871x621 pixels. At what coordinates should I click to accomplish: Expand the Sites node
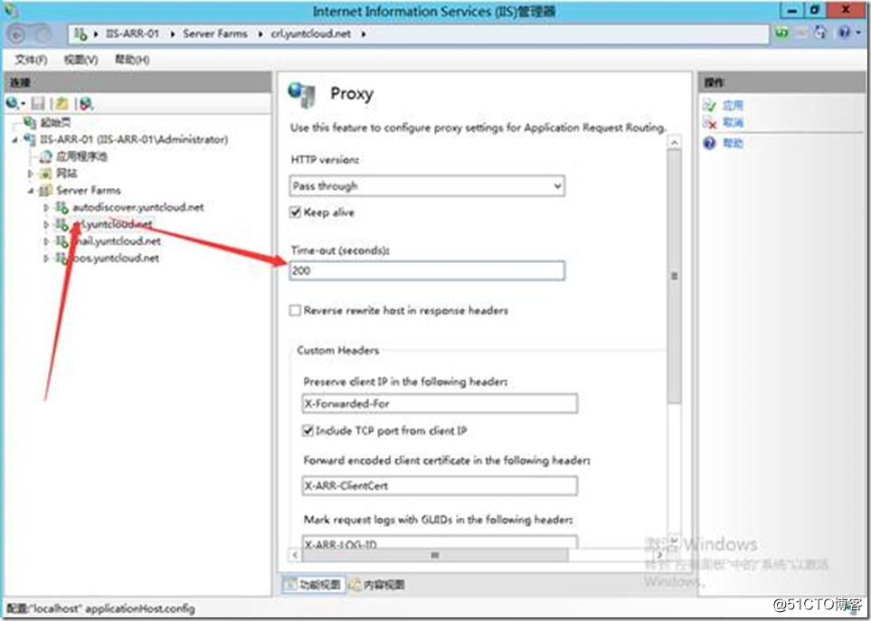click(31, 174)
